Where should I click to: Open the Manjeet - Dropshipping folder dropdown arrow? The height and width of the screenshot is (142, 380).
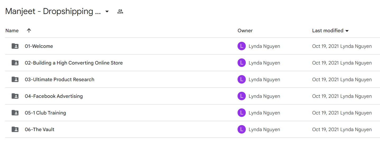click(107, 12)
